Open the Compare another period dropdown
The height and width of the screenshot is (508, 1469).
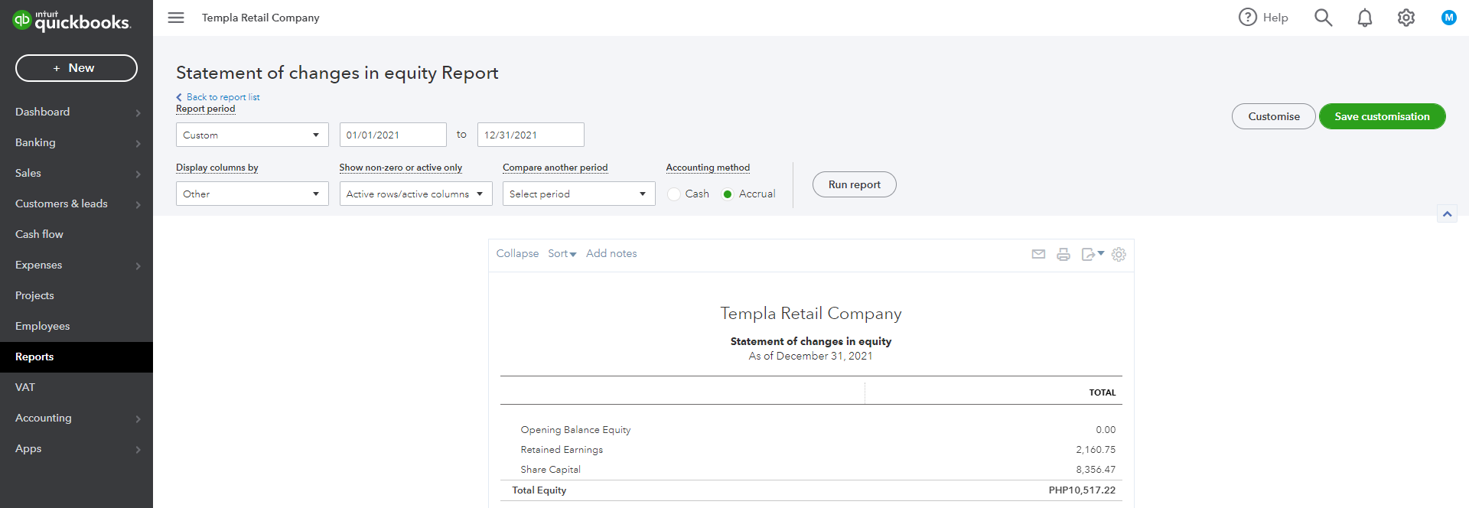[x=578, y=194]
